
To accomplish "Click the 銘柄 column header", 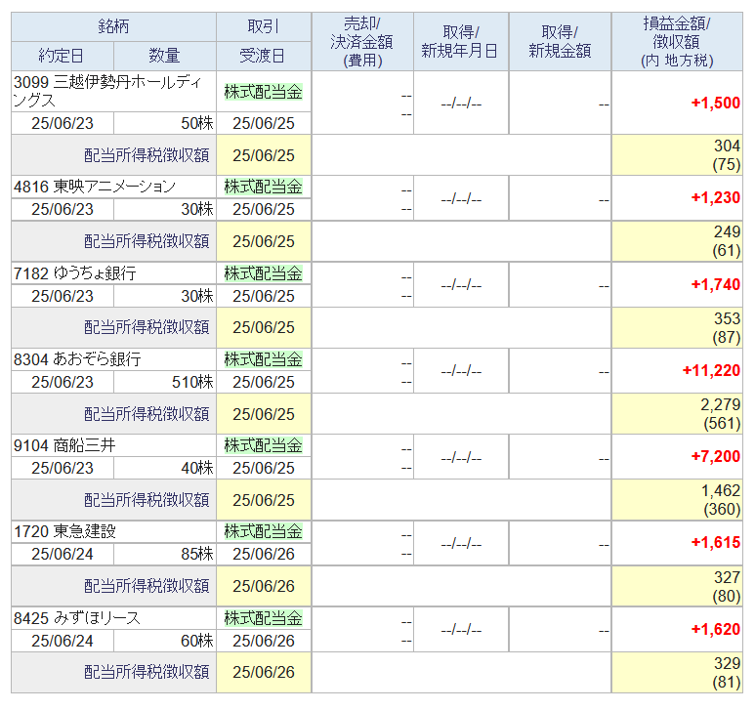I will coord(113,26).
